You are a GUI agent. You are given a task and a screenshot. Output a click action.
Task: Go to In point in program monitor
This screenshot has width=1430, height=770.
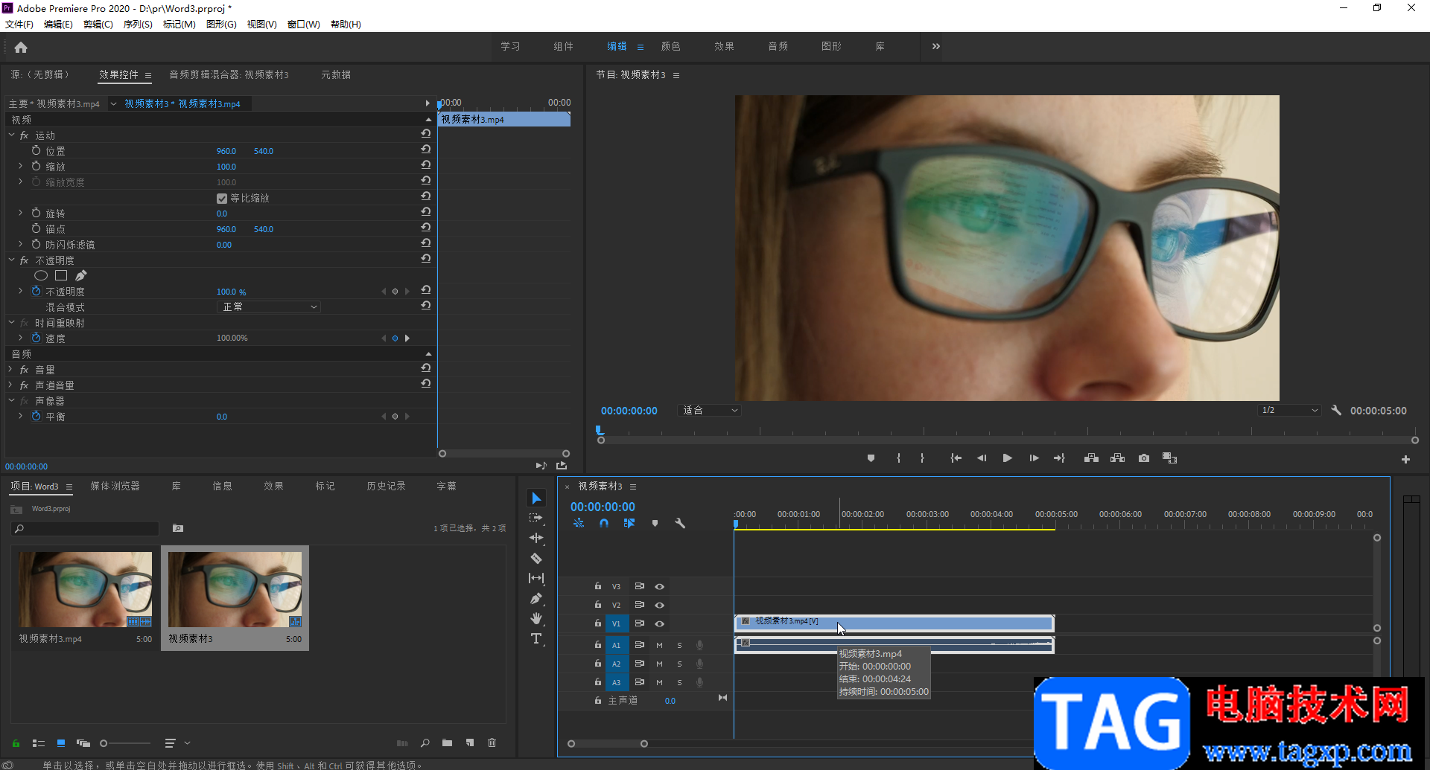tap(956, 458)
